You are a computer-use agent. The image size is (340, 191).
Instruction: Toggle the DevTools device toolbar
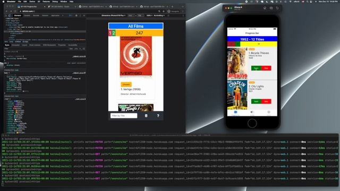click(10, 15)
